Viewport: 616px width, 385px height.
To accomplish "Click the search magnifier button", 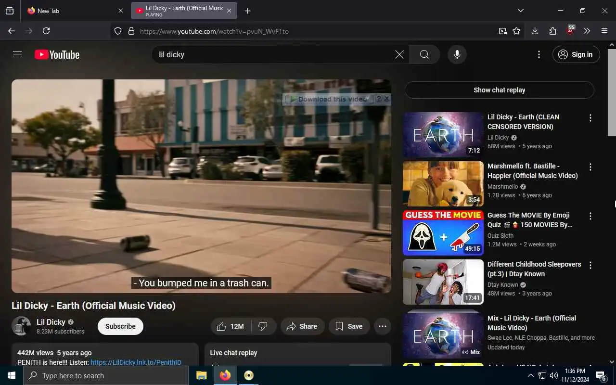I will 424,54.
